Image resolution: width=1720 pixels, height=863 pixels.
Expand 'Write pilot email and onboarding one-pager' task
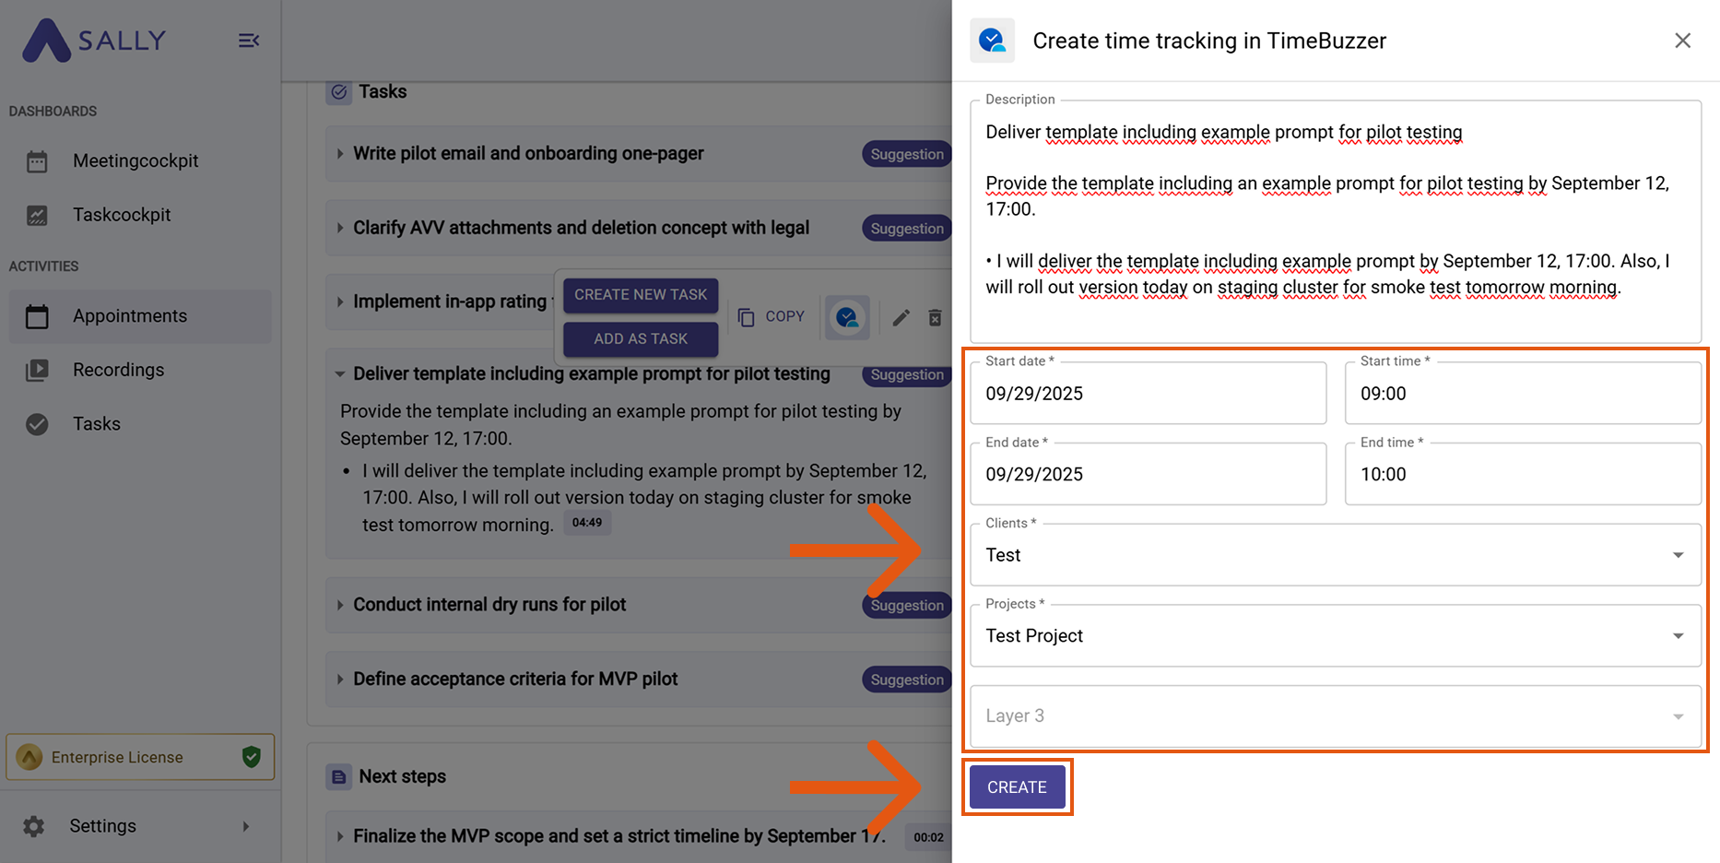pos(340,154)
